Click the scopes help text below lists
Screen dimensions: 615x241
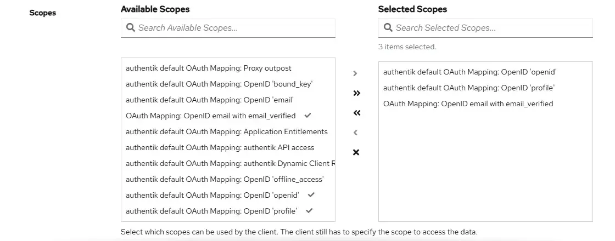(299, 232)
